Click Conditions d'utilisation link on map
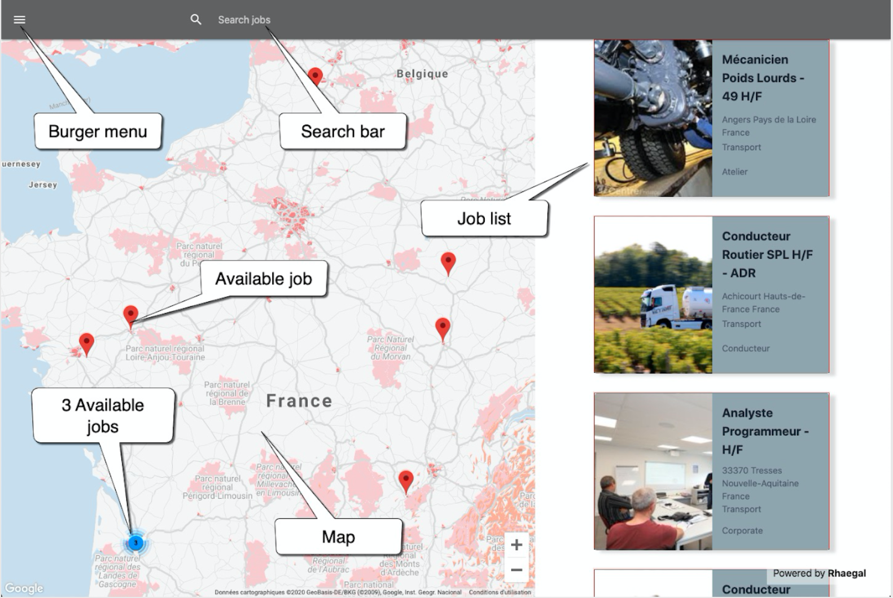Image resolution: width=893 pixels, height=598 pixels. point(500,592)
